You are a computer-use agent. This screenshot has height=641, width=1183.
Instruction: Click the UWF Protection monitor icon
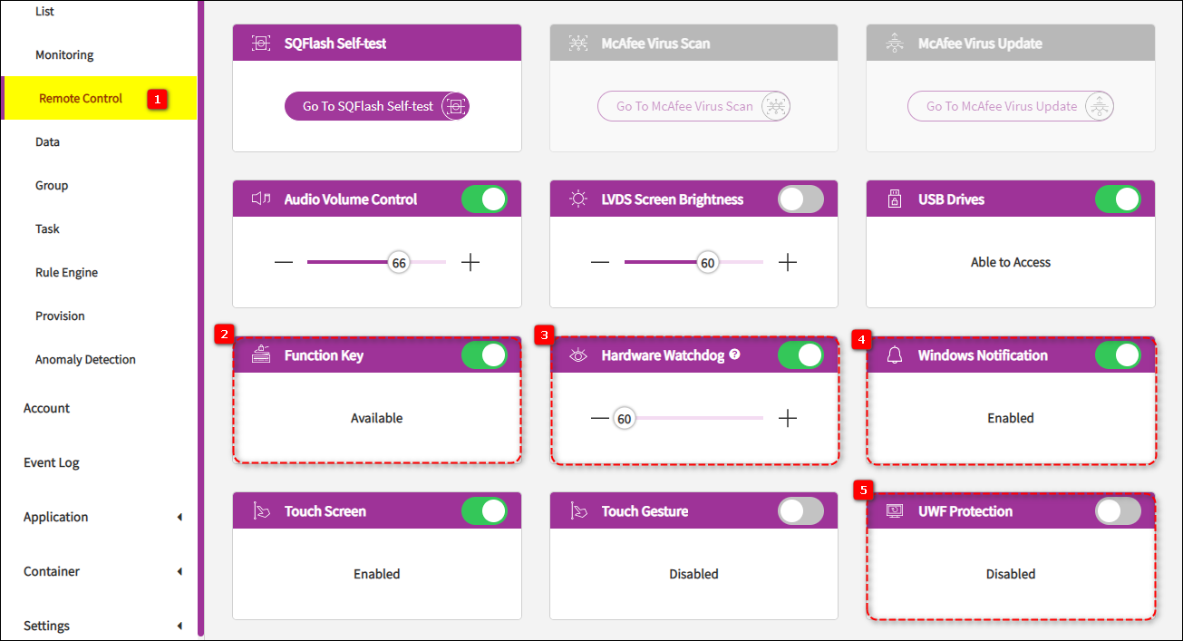pos(895,511)
